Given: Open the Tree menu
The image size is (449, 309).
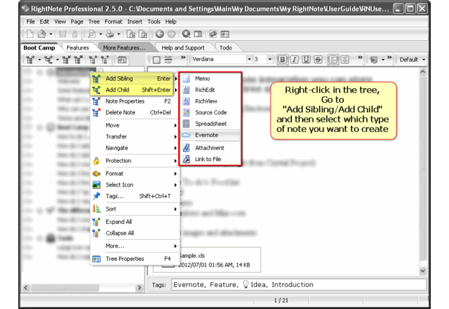Looking at the screenshot, I should click(x=94, y=22).
